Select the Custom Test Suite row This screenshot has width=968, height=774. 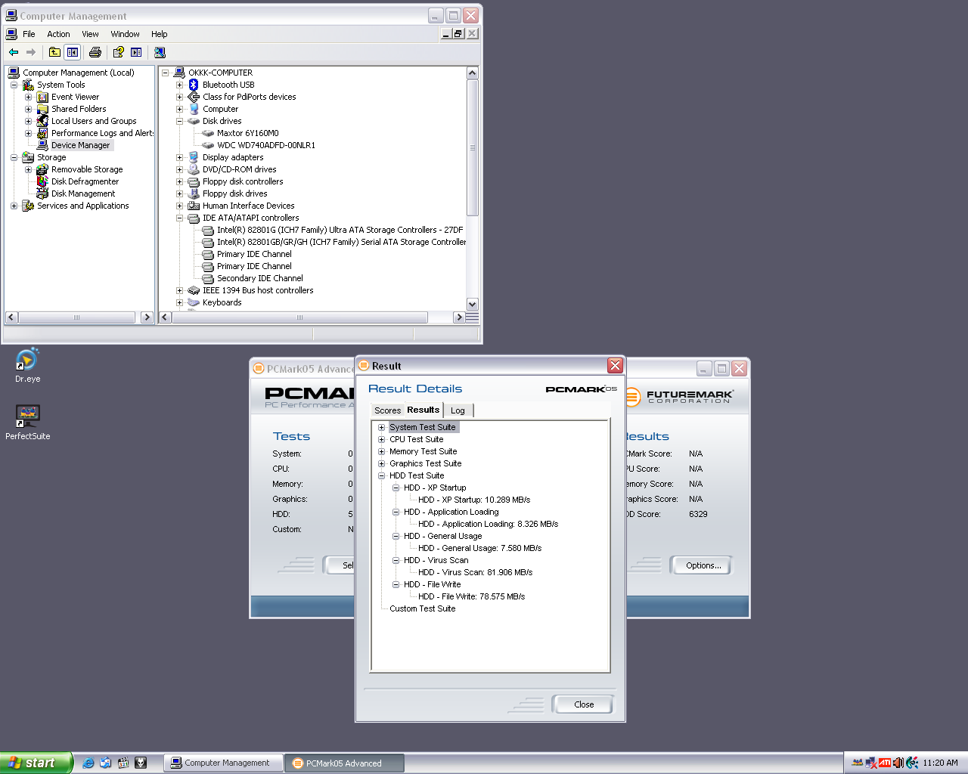click(422, 608)
